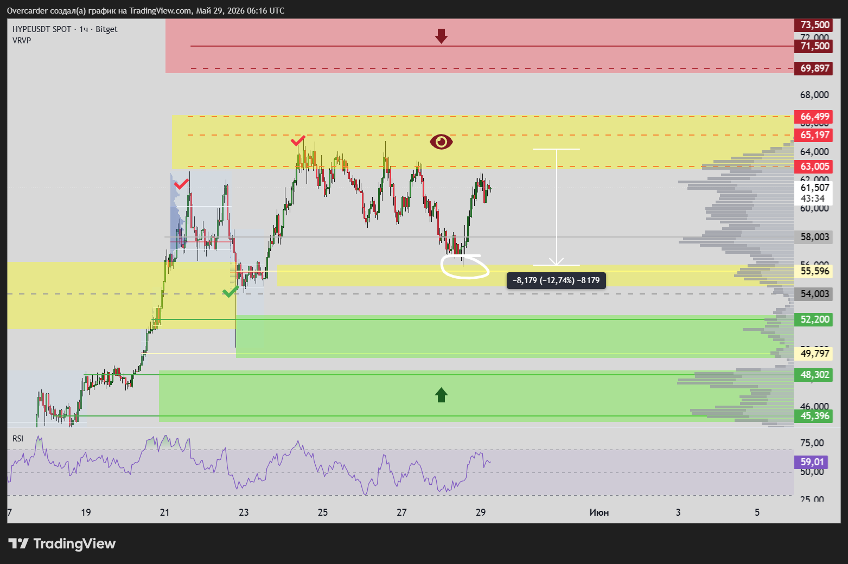Click the 73,500 price label
The width and height of the screenshot is (848, 564).
coord(814,25)
